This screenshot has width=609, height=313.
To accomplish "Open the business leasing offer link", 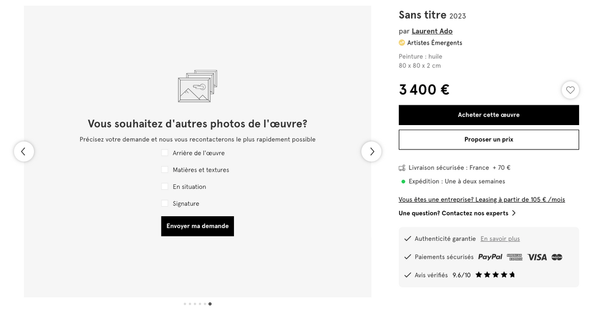I will coord(482,200).
